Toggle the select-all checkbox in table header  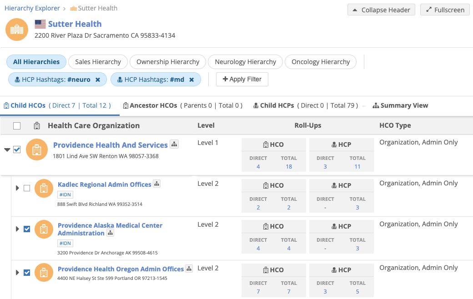(x=17, y=126)
